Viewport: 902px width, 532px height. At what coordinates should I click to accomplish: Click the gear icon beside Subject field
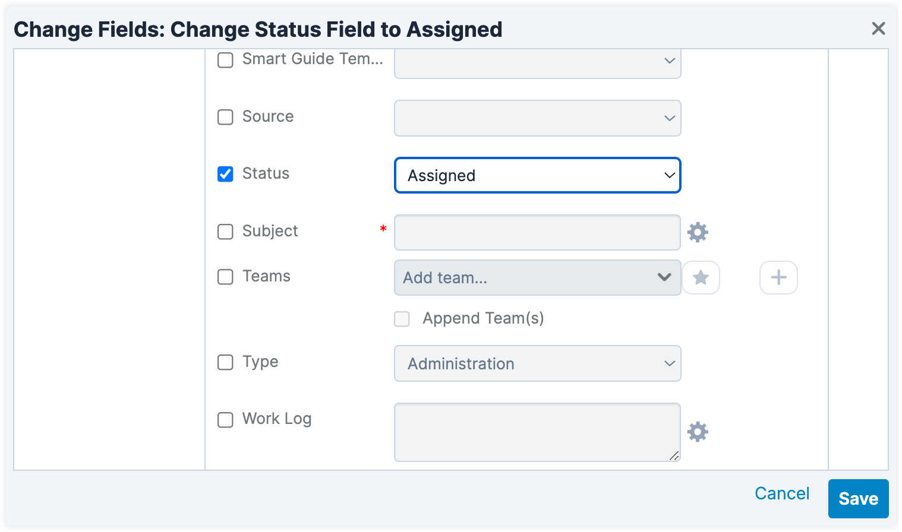(698, 232)
